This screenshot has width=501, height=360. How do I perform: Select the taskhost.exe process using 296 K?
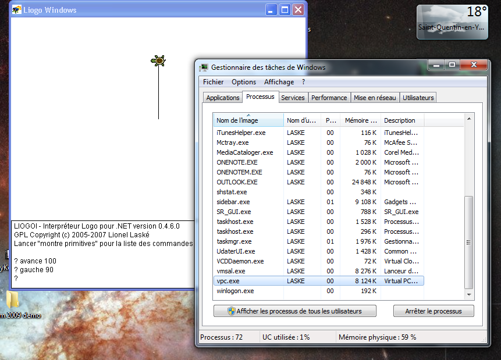point(318,231)
